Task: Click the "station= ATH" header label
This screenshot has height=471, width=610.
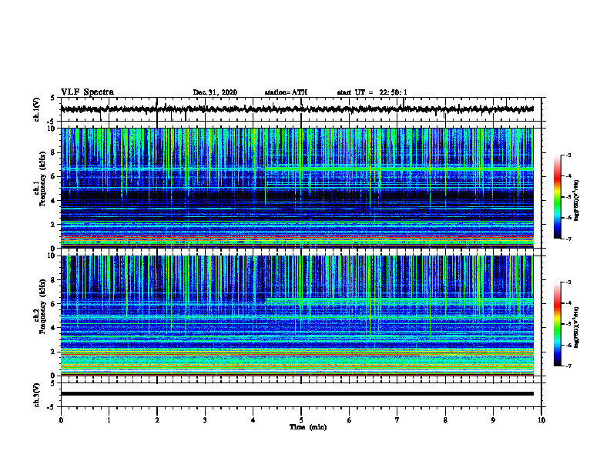Action: [x=286, y=92]
